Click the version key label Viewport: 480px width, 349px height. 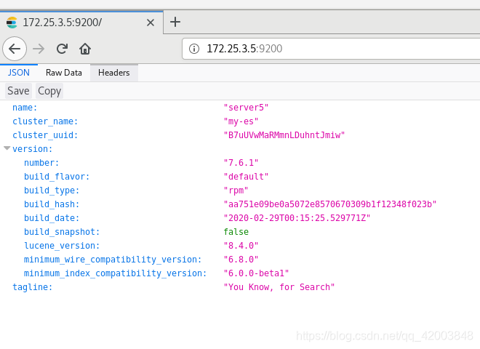(x=33, y=149)
